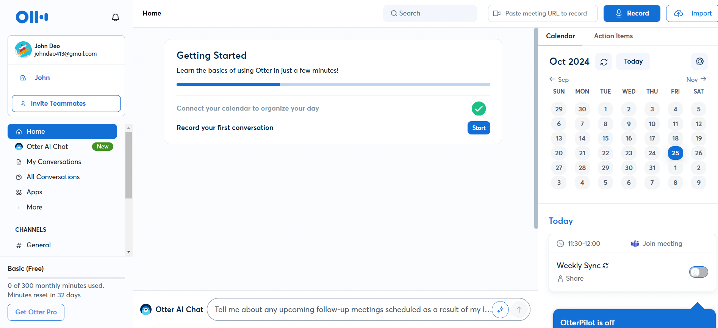Go to next month Nov arrow

point(696,79)
